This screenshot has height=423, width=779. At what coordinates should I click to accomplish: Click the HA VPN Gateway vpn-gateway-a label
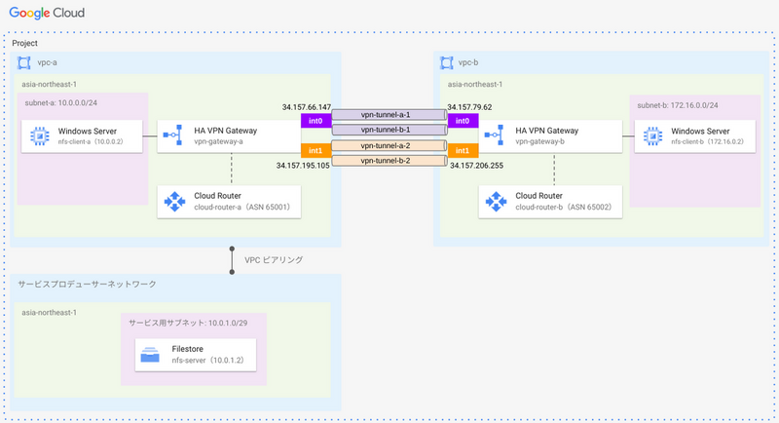pos(226,135)
